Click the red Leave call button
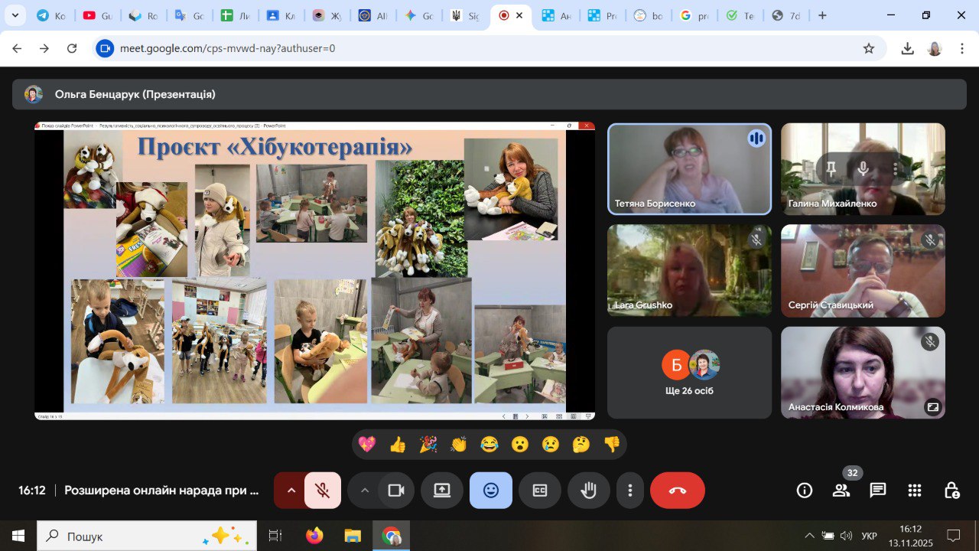Viewport: 979px width, 551px height. click(x=677, y=491)
